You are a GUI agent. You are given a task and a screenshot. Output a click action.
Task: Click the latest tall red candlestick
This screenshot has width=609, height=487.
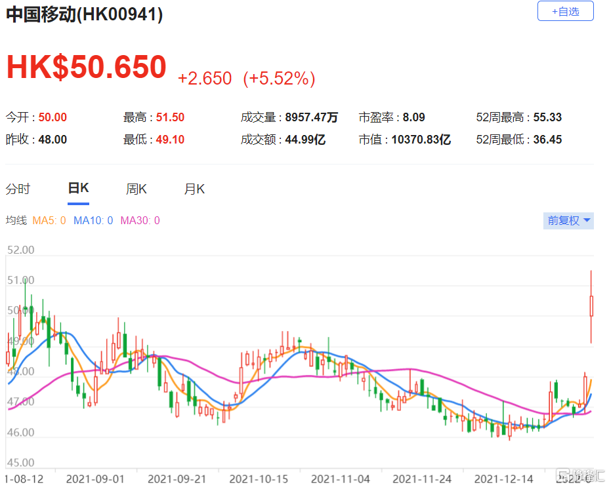click(591, 305)
